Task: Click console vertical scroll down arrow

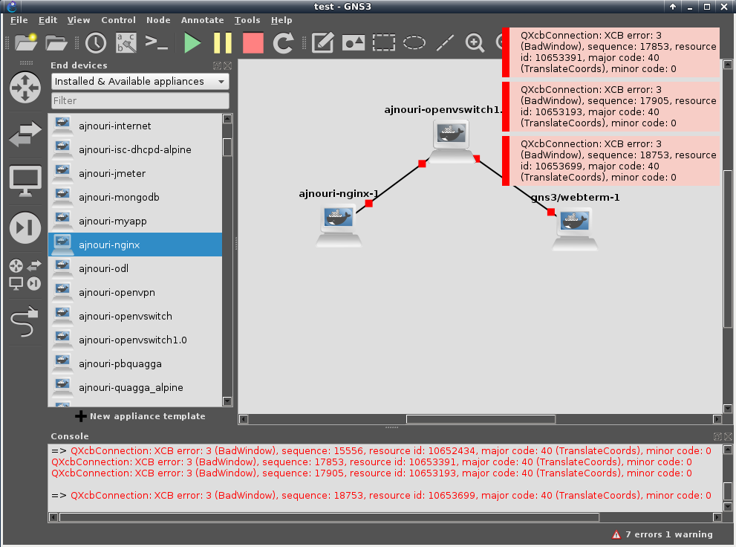Action: (x=728, y=507)
